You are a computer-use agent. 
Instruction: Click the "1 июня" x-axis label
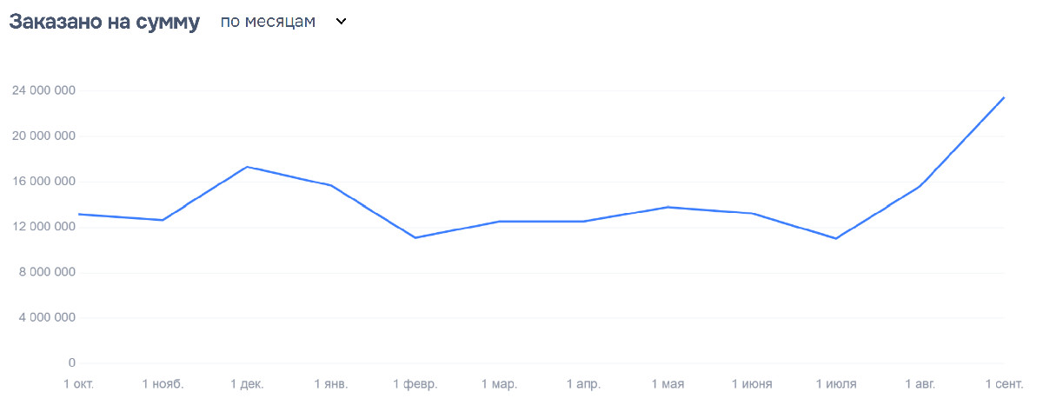click(x=752, y=383)
